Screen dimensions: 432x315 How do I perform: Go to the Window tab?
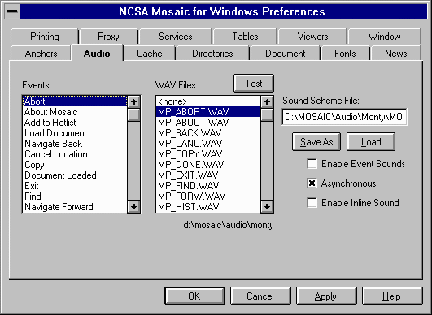point(384,37)
